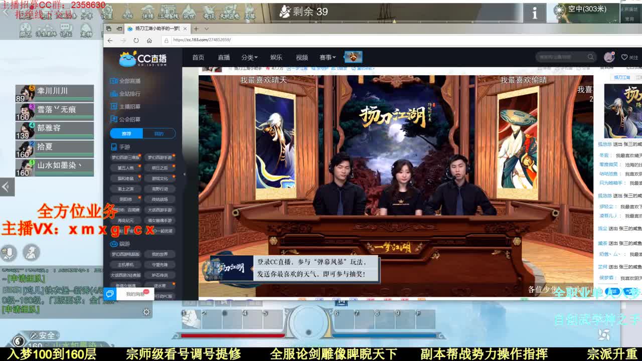The width and height of the screenshot is (642, 361).
Task: Open the 守望先锋 game tag
Action: pyautogui.click(x=159, y=265)
